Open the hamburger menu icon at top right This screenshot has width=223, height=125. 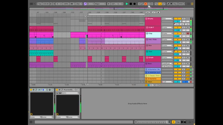pyautogui.click(x=192, y=4)
